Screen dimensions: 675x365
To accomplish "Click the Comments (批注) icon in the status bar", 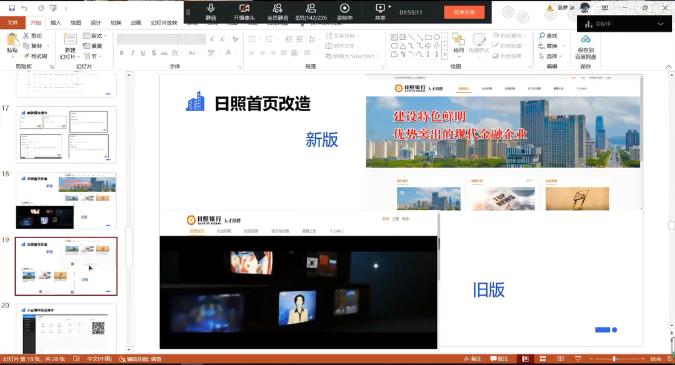I will click(499, 359).
